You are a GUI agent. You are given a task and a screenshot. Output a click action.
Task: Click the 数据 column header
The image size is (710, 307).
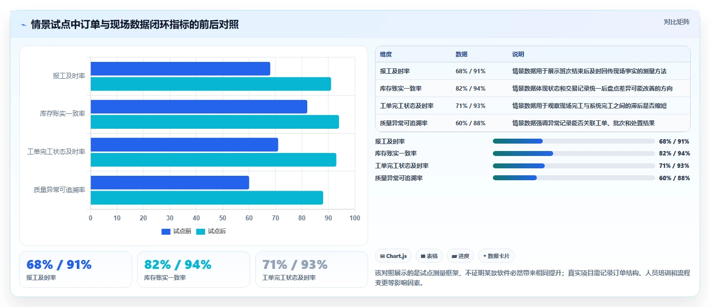point(462,54)
